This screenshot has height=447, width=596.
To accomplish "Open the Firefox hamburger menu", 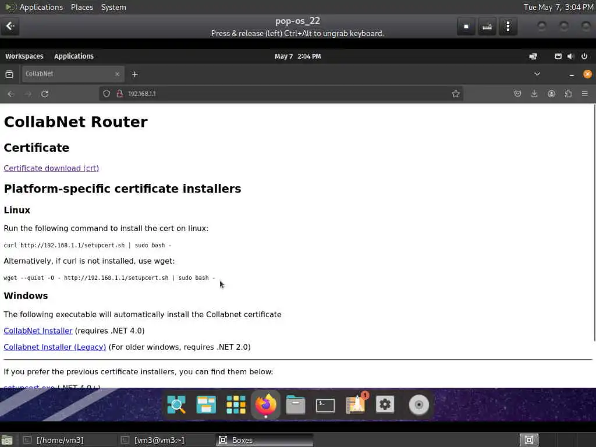I will (584, 94).
